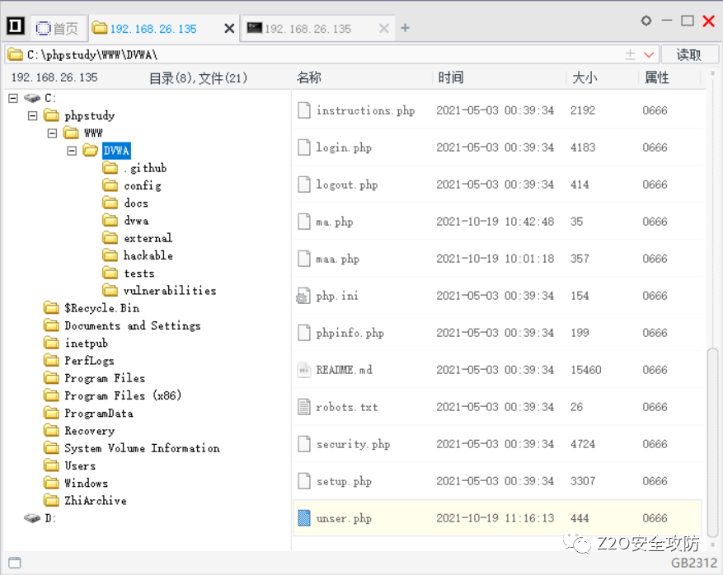Select the maa.php file name
The width and height of the screenshot is (723, 575).
pyautogui.click(x=337, y=259)
